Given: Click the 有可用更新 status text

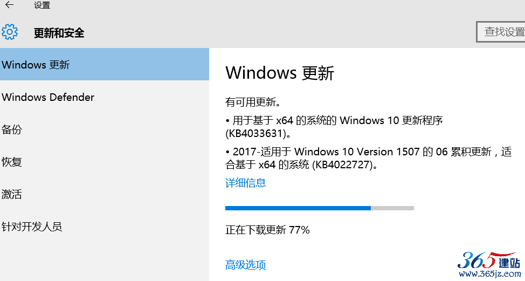Looking at the screenshot, I should pos(253,102).
